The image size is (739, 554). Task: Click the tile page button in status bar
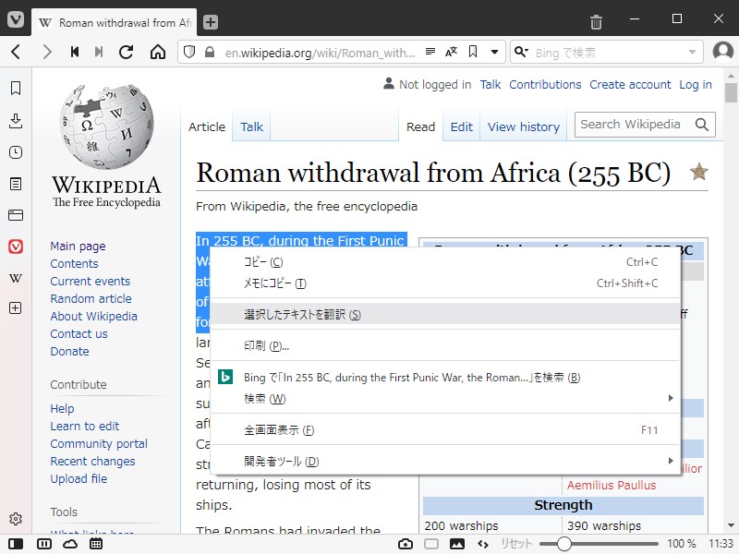431,544
